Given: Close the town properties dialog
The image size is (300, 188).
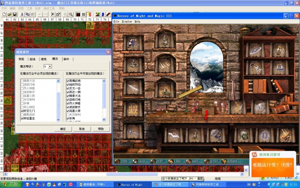Looking at the screenshot, I should click(x=108, y=52).
